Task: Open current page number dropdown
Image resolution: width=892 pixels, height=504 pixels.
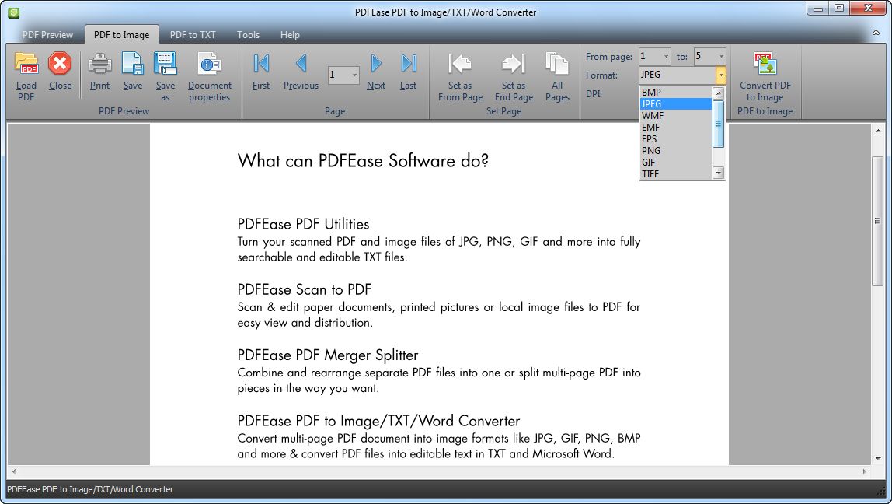Action: tap(354, 75)
